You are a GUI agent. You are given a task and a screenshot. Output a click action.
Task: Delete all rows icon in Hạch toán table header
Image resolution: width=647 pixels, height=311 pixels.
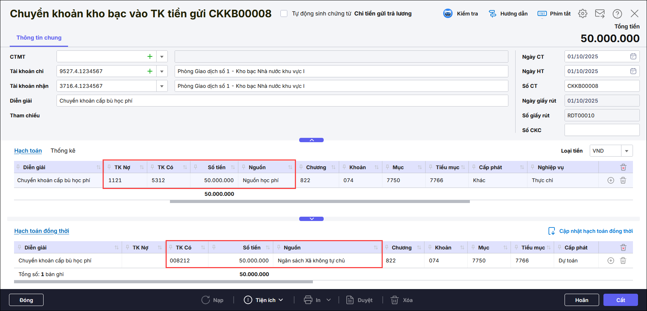[x=623, y=167]
